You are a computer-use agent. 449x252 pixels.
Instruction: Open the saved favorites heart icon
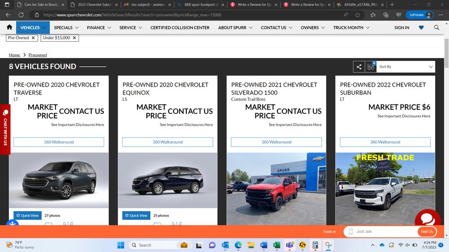click(x=421, y=27)
